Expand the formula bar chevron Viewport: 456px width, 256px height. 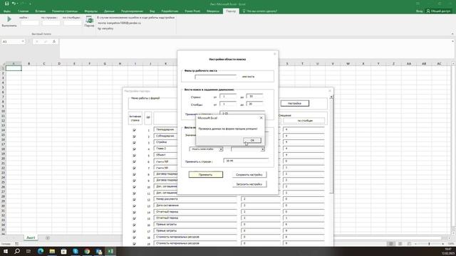point(452,41)
